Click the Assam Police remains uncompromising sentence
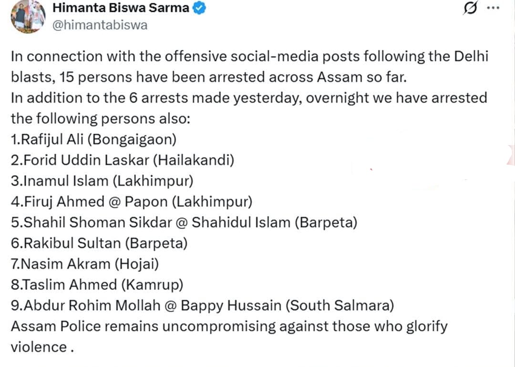This screenshot has width=515, height=367. coord(229,326)
